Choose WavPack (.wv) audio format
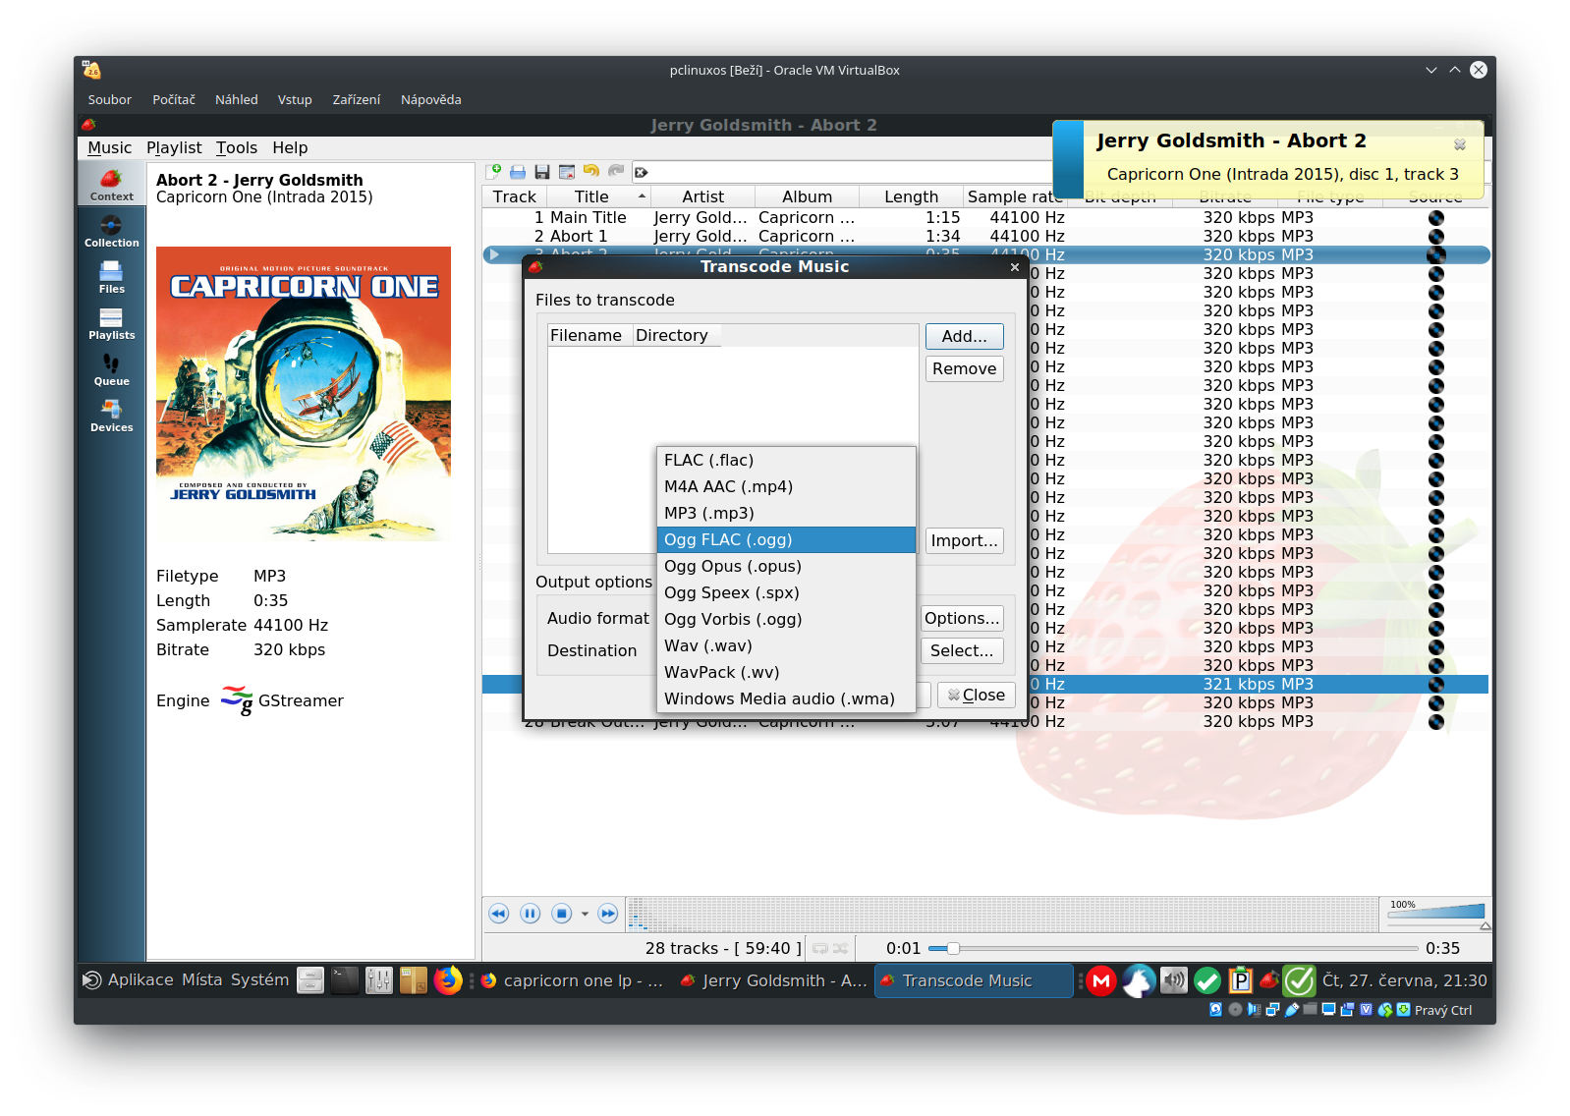1570x1116 pixels. point(786,673)
